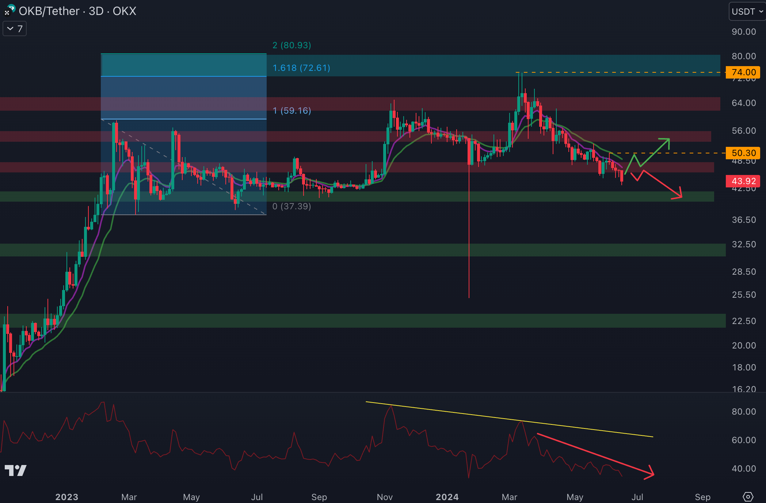This screenshot has width=766, height=503.
Task: Click the red 43.92 current price label
Action: [x=743, y=181]
